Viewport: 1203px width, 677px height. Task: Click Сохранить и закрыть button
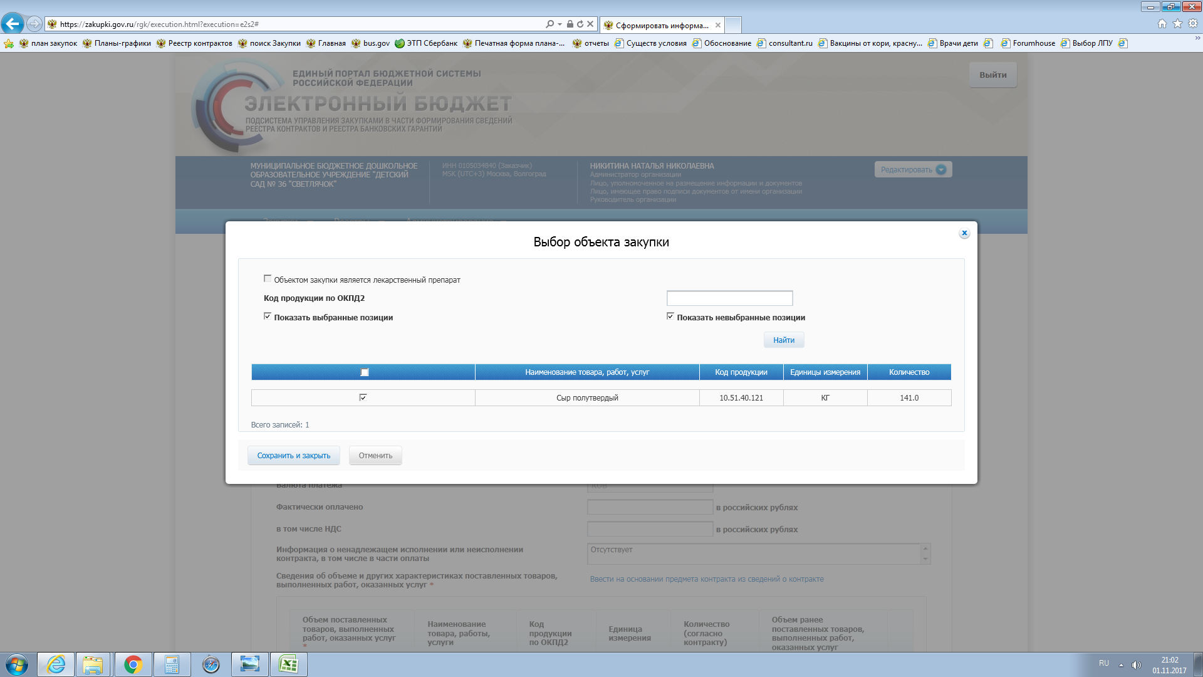click(293, 456)
